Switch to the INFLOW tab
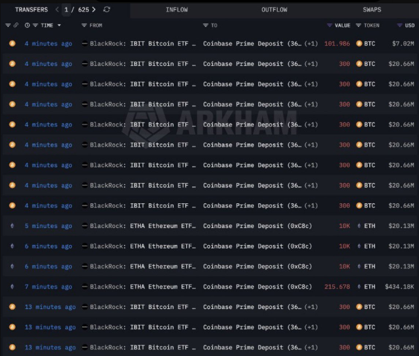This screenshot has width=419, height=356. click(177, 10)
